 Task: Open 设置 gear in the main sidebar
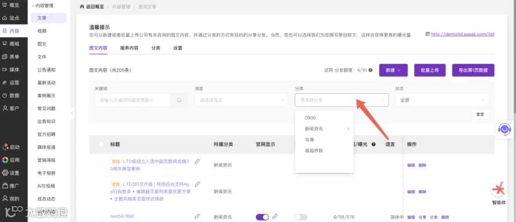point(11,173)
